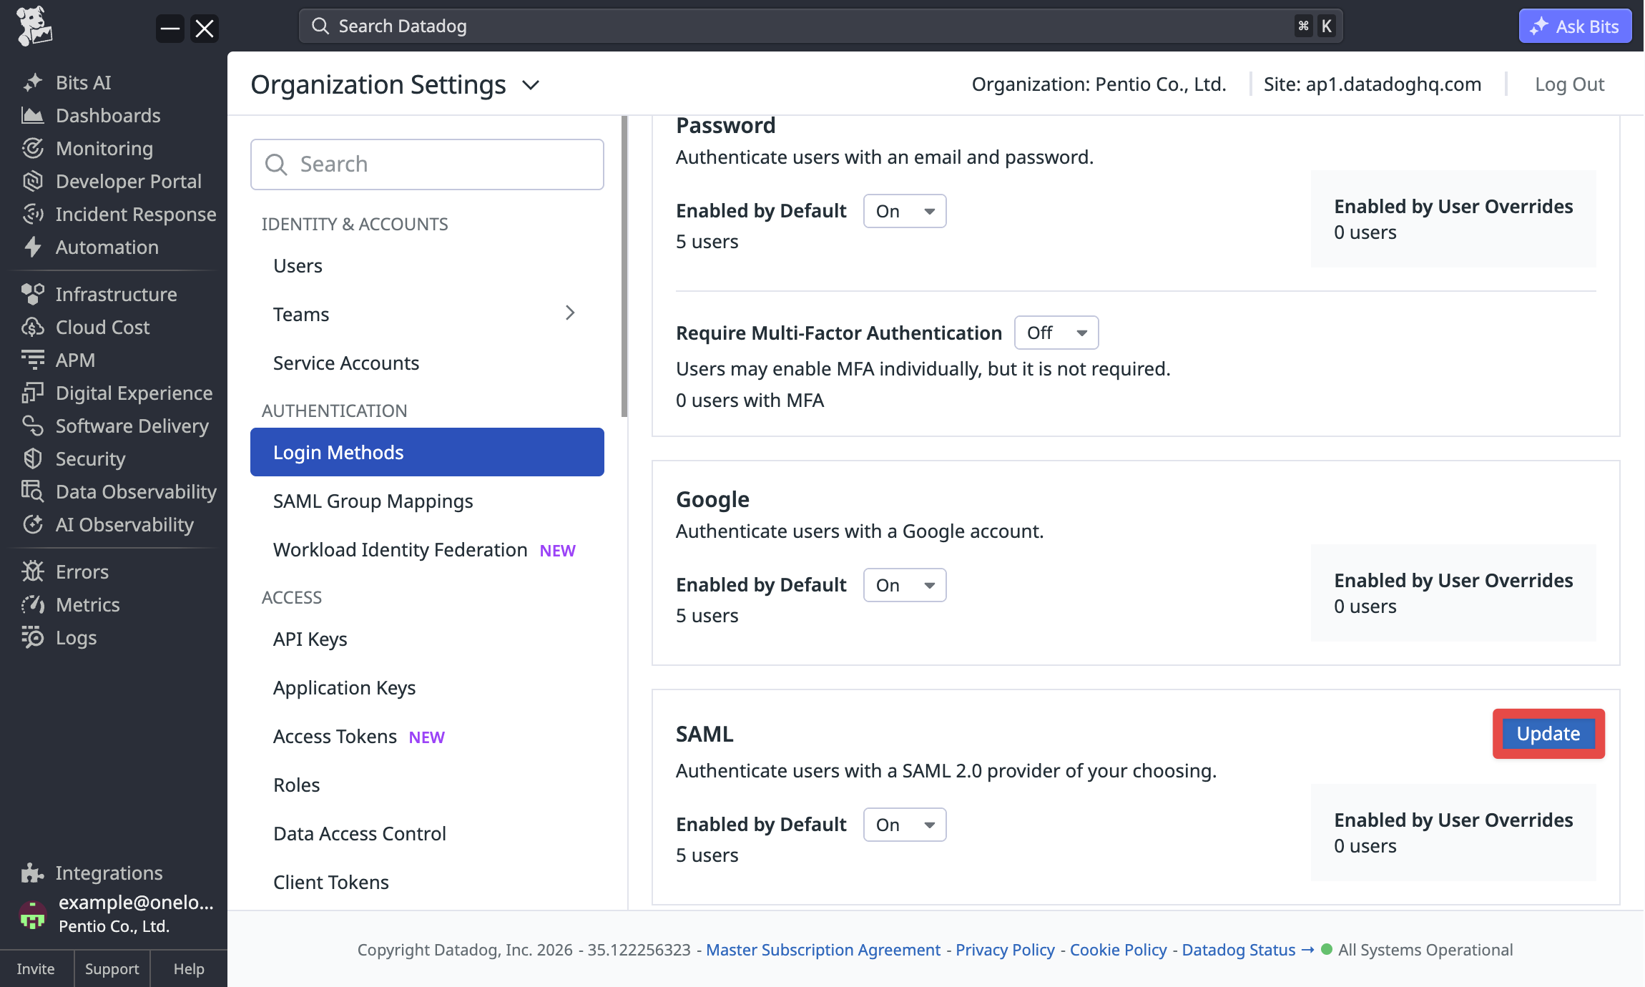Viewport: 1645px width, 987px height.
Task: Click the Logs icon in sidebar
Action: point(33,638)
